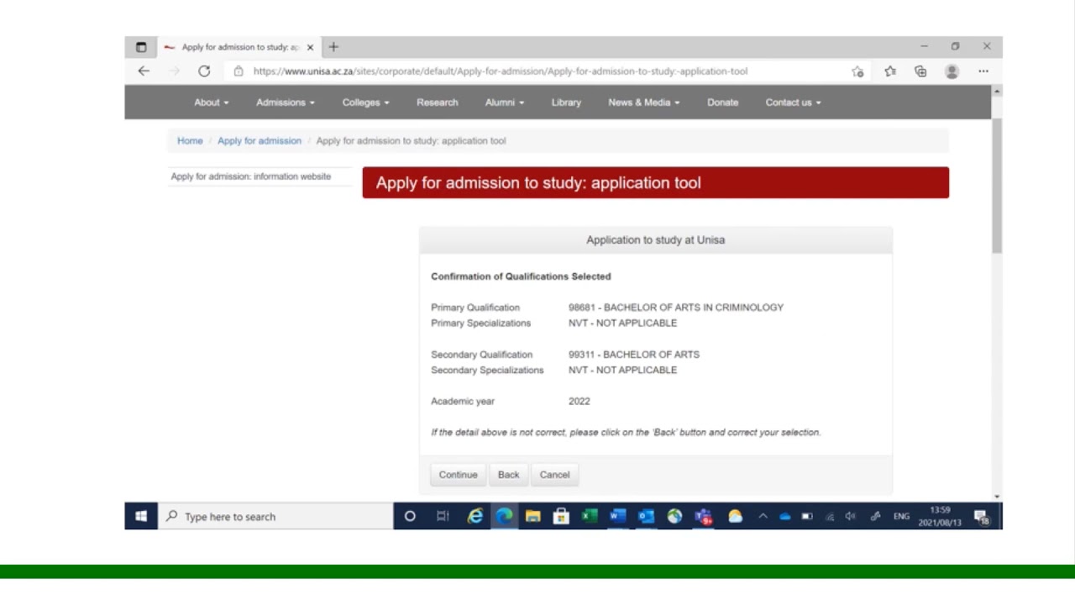Open Cortana circle icon

pos(410,517)
